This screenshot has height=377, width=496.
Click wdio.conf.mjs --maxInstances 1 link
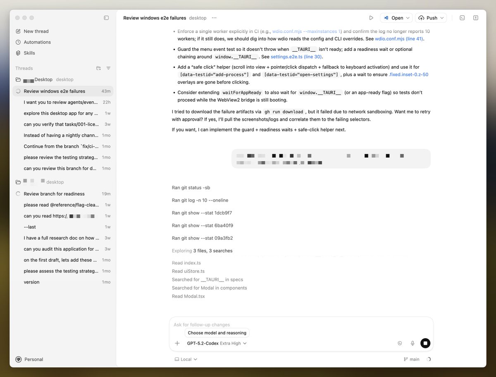point(307,31)
